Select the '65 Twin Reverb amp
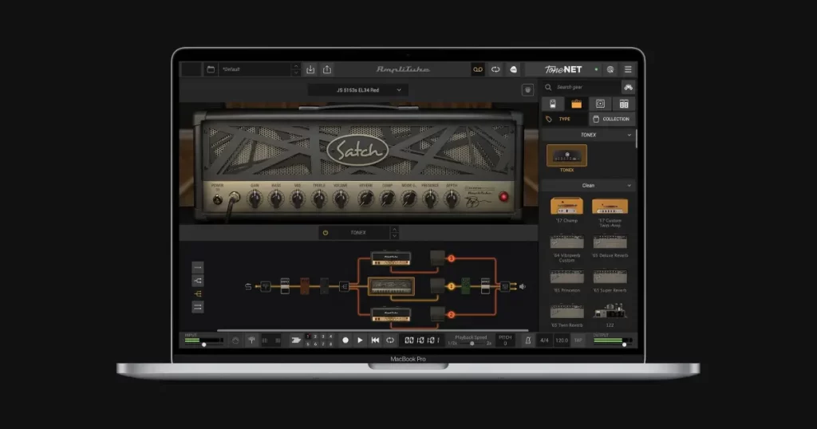The image size is (817, 429). pyautogui.click(x=566, y=312)
